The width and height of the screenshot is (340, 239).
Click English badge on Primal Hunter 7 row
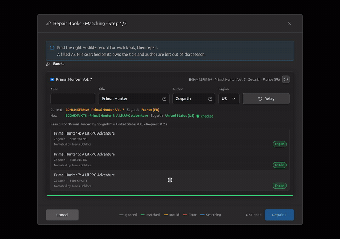pos(279,186)
